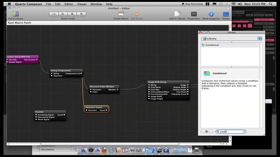Click the Edit Parent toolbar icon
Viewport: 280px width, 157px height.
[x=137, y=14]
